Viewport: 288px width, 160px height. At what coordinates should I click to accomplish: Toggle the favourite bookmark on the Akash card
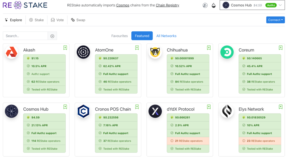coord(65,48)
